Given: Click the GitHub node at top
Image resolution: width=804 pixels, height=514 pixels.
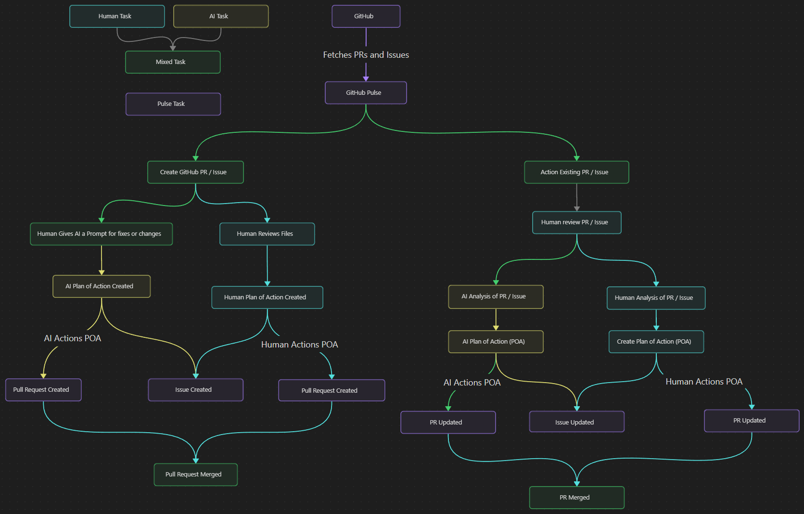Looking at the screenshot, I should pyautogui.click(x=366, y=16).
